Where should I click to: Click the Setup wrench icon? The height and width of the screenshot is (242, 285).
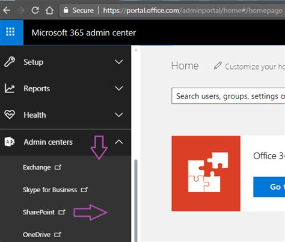point(10,62)
